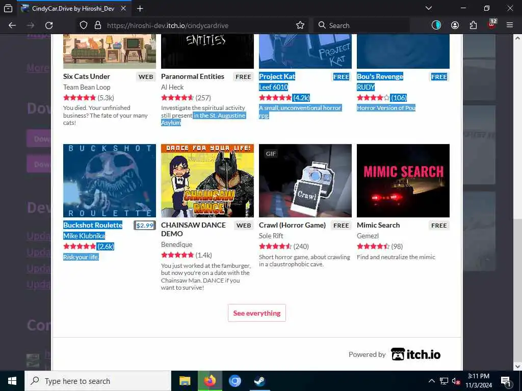
Task: Open the Windows Start menu
Action: (12, 381)
